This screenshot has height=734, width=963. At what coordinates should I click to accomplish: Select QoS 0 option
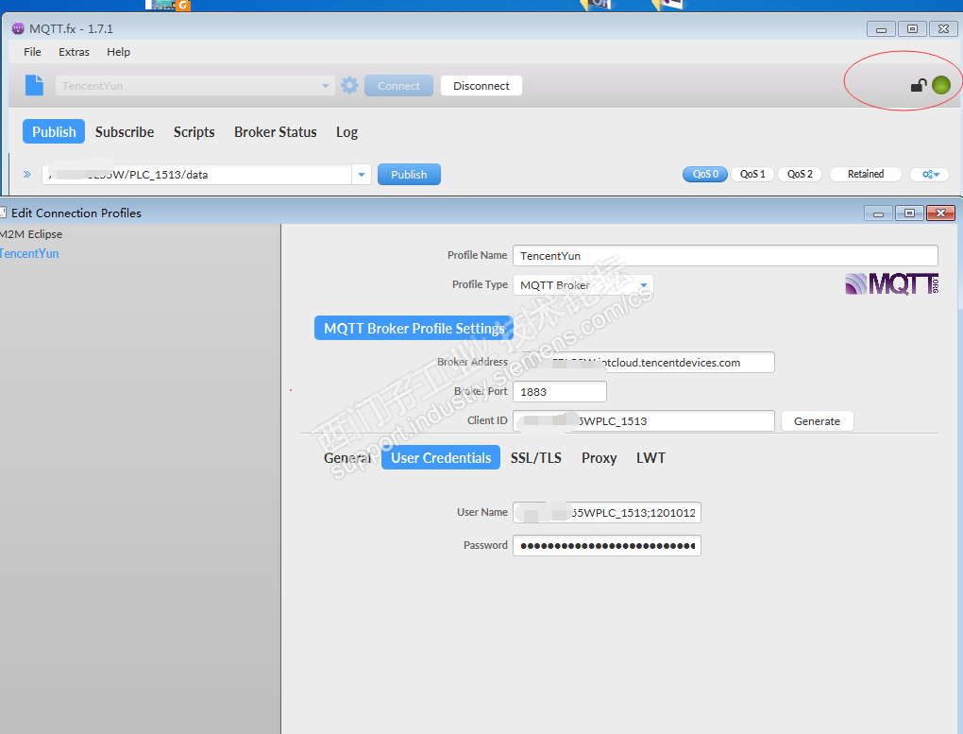click(705, 174)
